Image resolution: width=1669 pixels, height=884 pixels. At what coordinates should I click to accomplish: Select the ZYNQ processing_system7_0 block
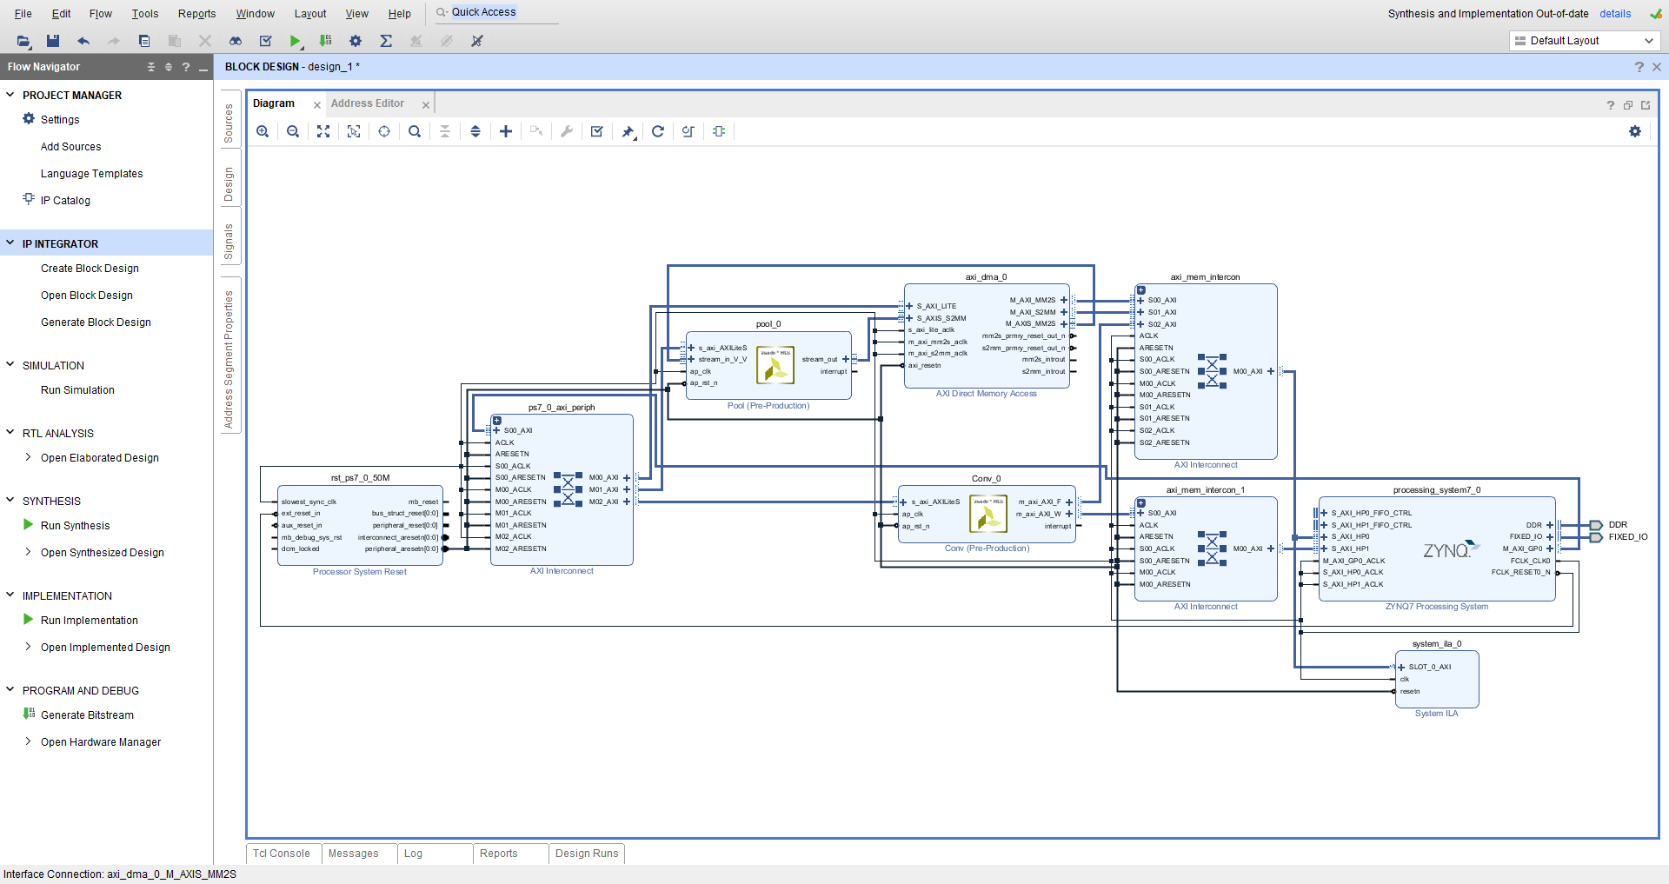pyautogui.click(x=1436, y=549)
